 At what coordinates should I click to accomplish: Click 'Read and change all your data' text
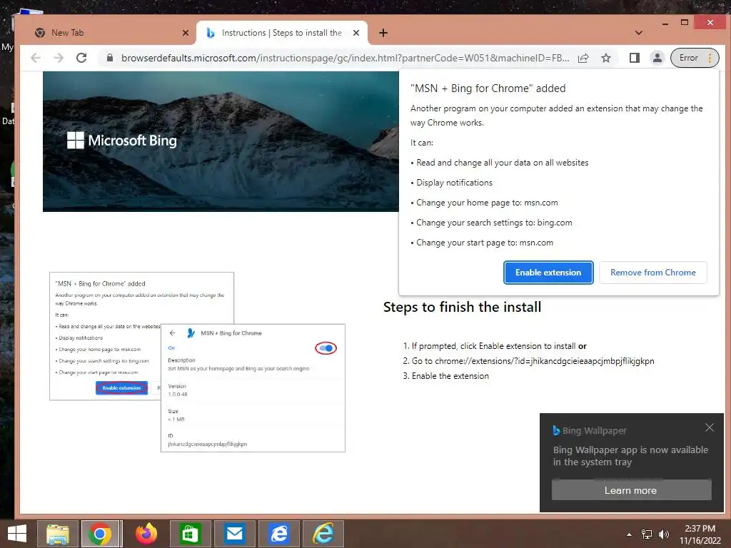coord(502,163)
